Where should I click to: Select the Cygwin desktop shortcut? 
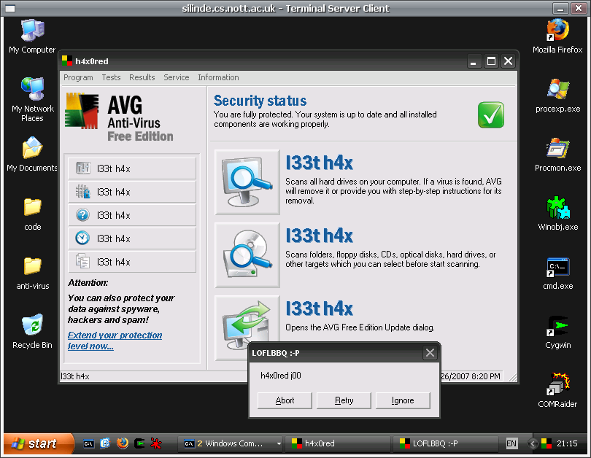[558, 333]
